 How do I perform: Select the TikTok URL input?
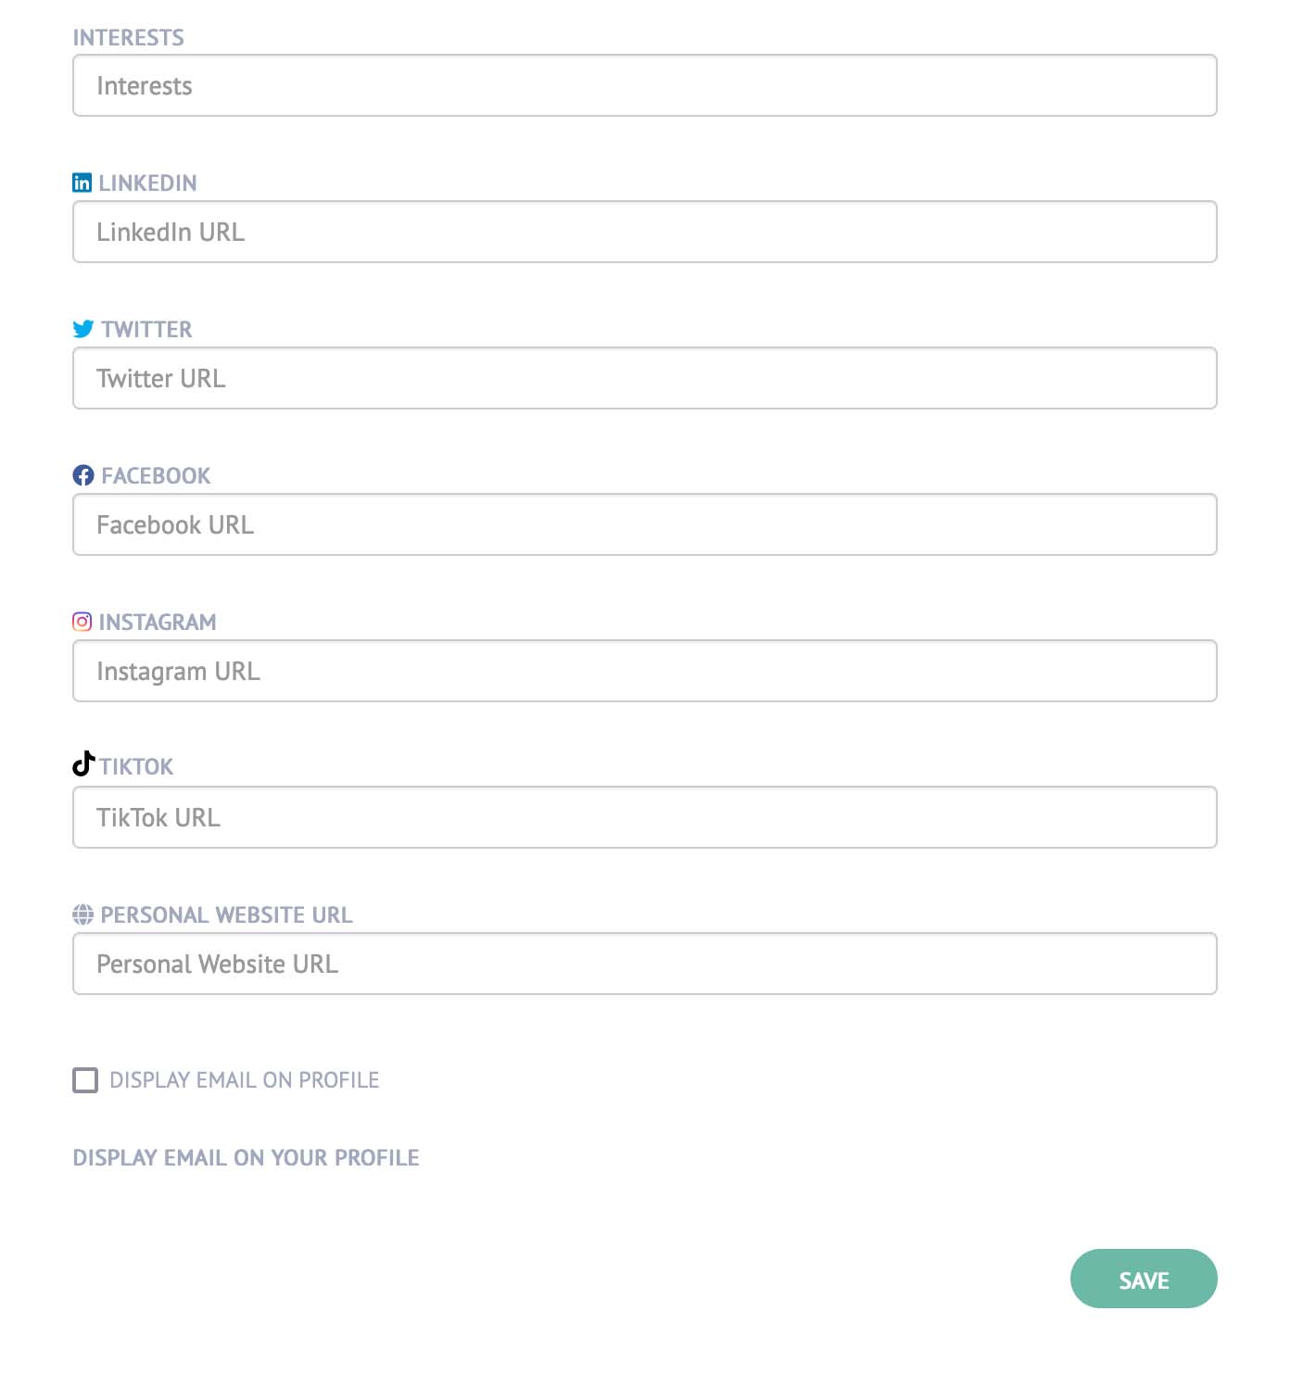pyautogui.click(x=645, y=817)
